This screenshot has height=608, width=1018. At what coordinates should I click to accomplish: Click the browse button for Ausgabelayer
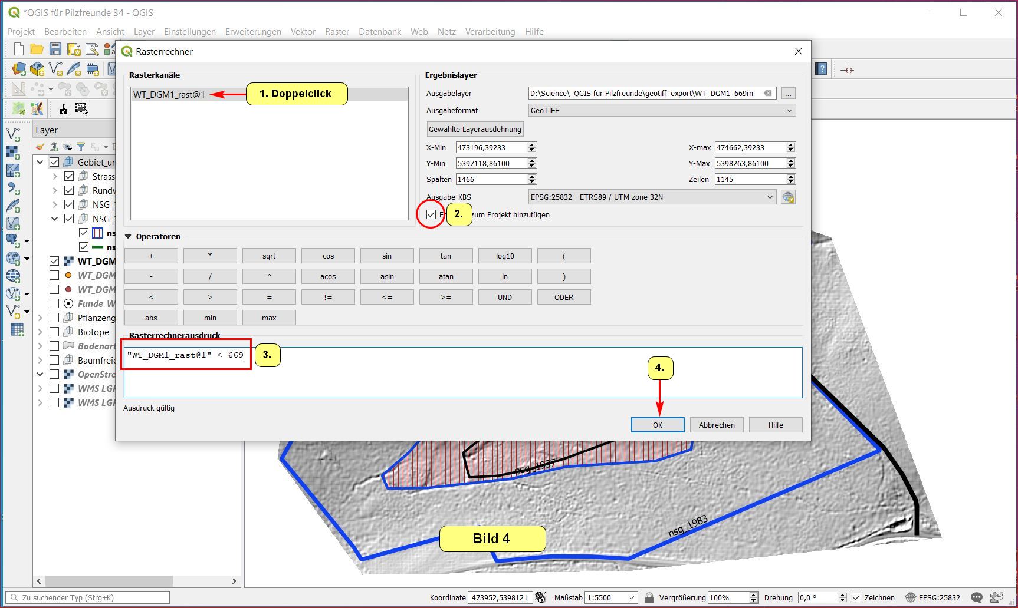click(x=788, y=94)
